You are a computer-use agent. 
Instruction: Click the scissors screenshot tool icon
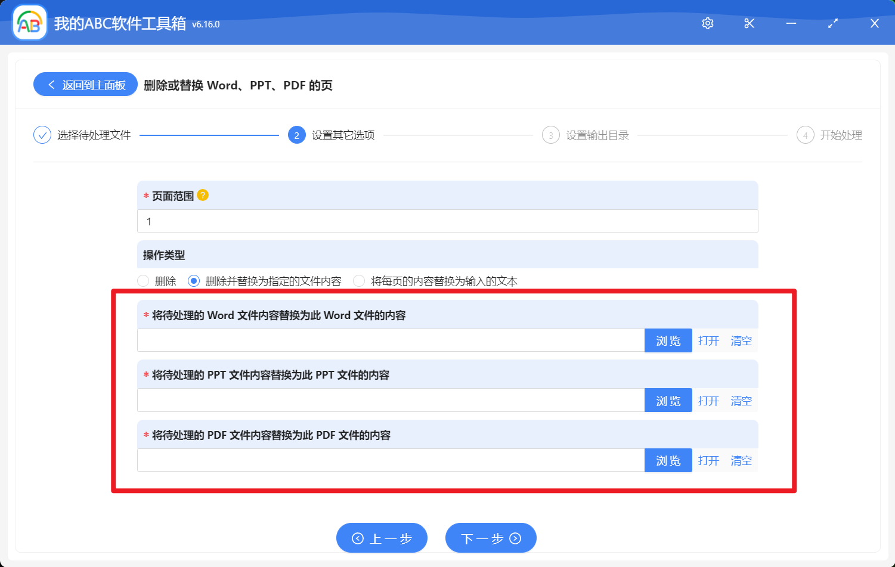coord(749,23)
